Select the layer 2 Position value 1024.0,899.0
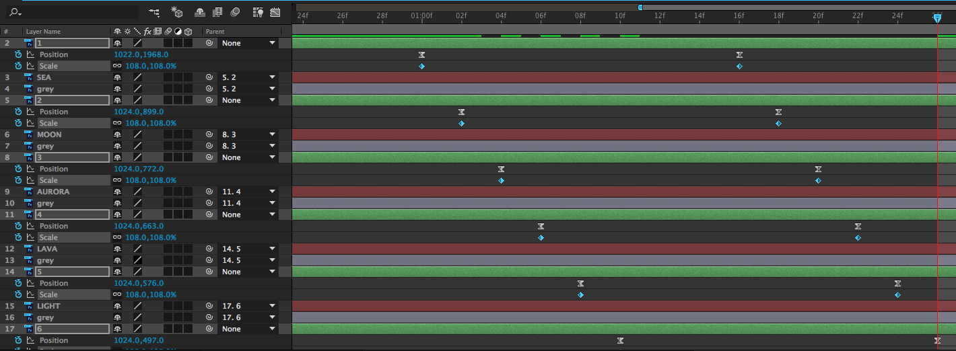This screenshot has width=956, height=351. [x=138, y=112]
